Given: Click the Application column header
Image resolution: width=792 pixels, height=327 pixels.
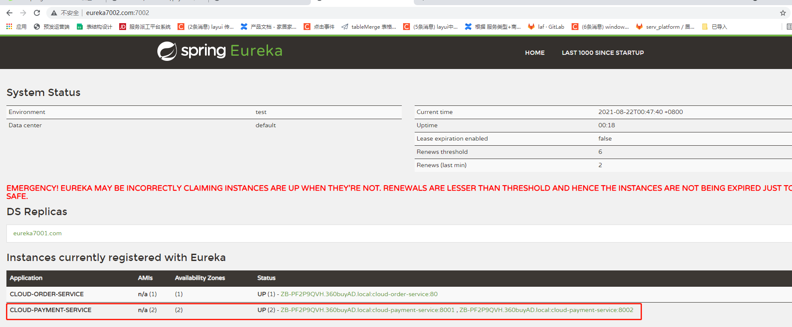Looking at the screenshot, I should pyautogui.click(x=26, y=278).
